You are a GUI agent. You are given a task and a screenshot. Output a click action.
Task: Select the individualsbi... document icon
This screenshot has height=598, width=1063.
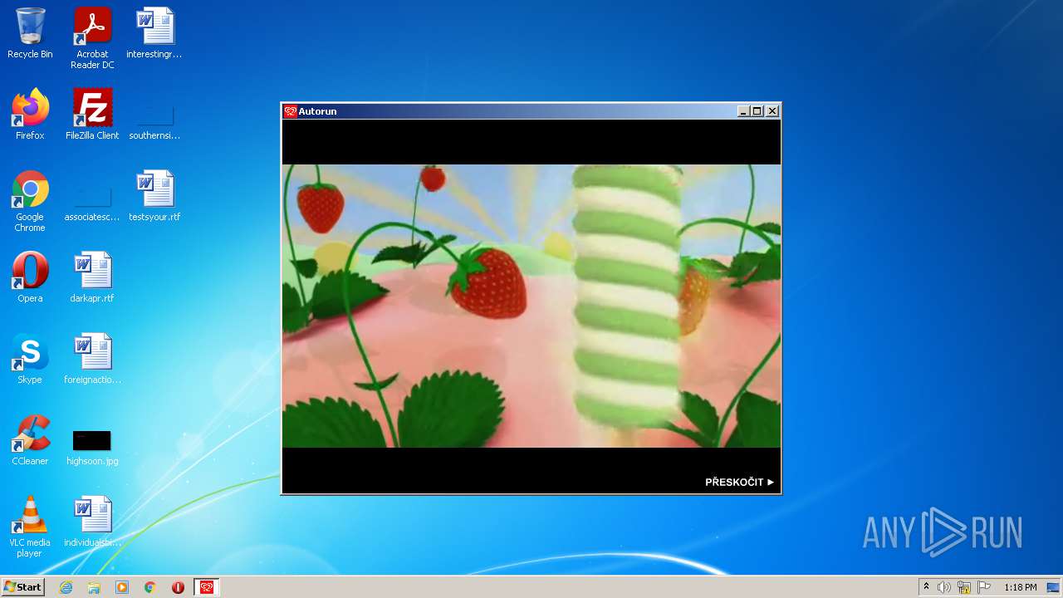pyautogui.click(x=92, y=522)
